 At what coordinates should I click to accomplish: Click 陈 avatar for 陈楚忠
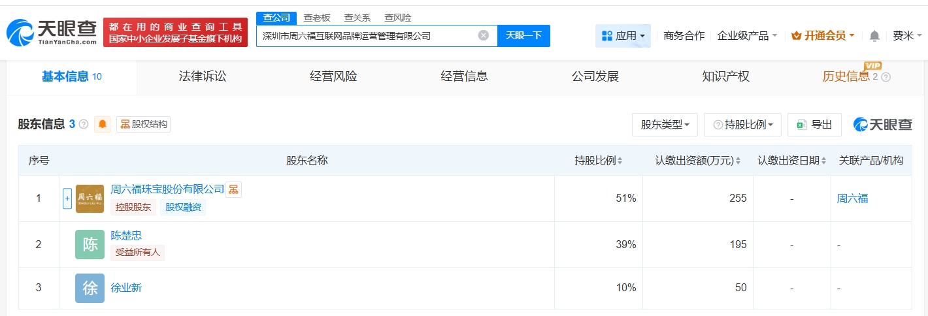click(x=90, y=244)
